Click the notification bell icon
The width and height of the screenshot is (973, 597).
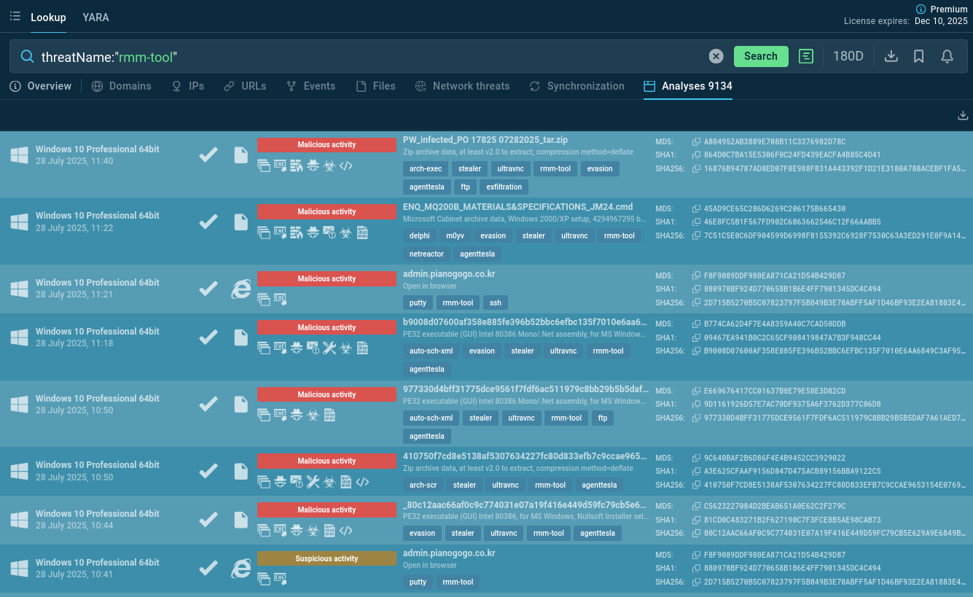coord(947,56)
